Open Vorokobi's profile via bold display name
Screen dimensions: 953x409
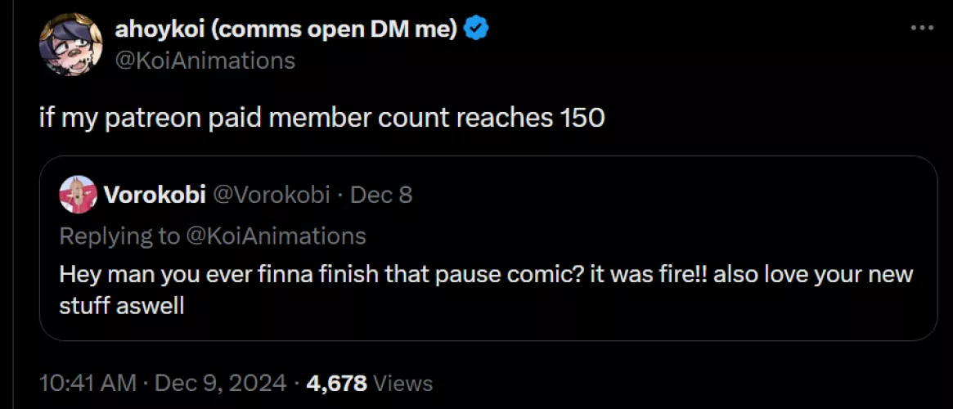[x=155, y=195]
